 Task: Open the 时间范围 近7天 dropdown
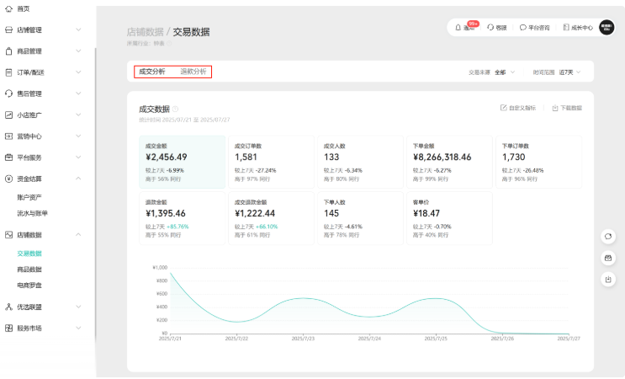click(x=570, y=72)
